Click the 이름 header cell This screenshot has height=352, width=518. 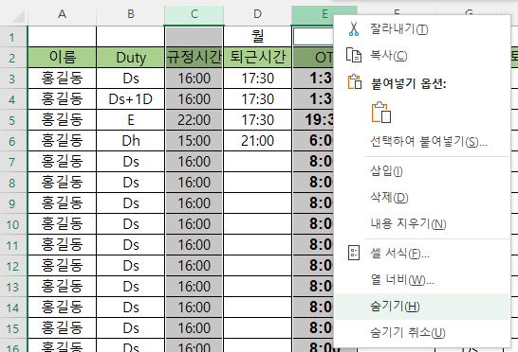62,58
